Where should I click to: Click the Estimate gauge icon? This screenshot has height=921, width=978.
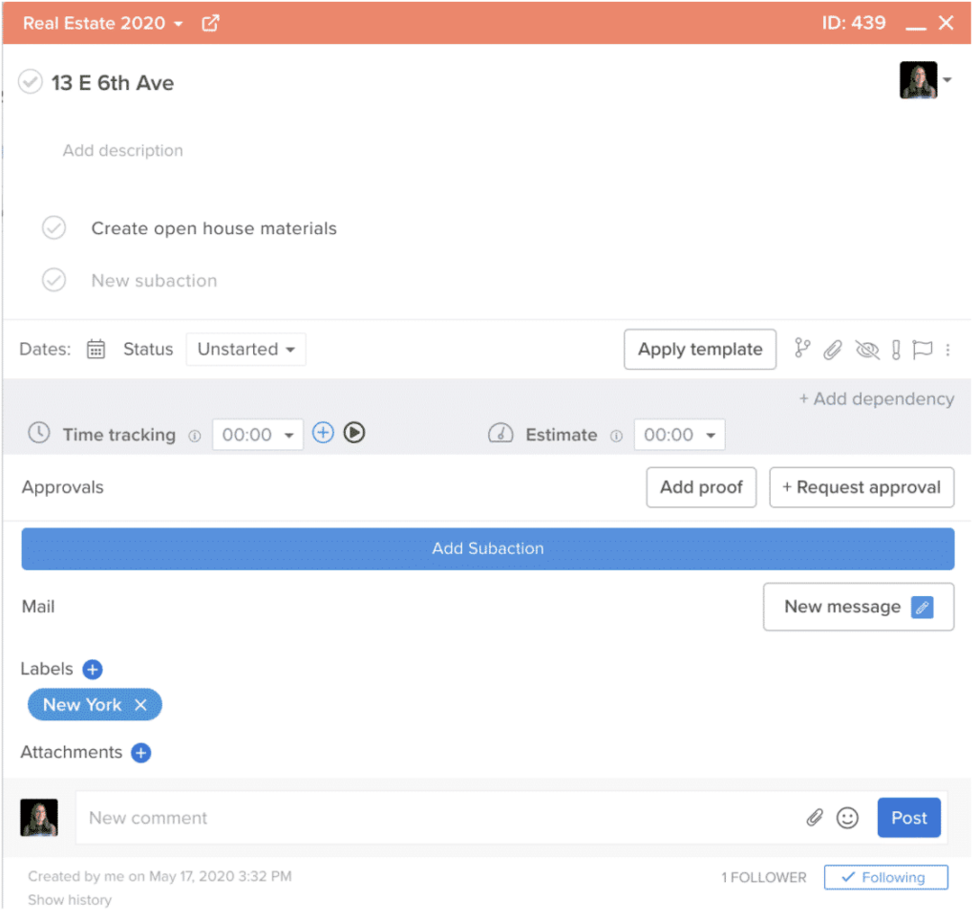(x=500, y=434)
